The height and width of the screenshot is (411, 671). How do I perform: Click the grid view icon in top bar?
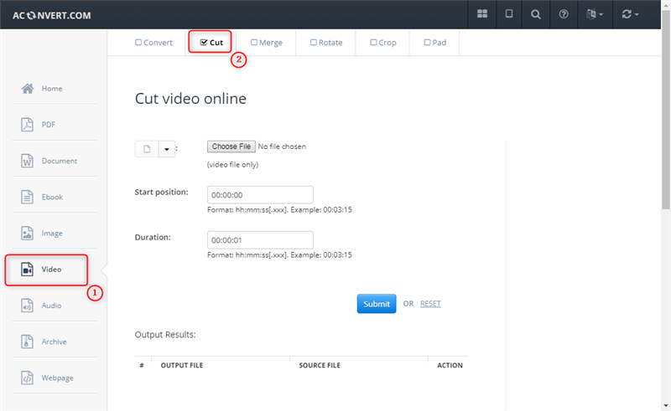click(482, 14)
